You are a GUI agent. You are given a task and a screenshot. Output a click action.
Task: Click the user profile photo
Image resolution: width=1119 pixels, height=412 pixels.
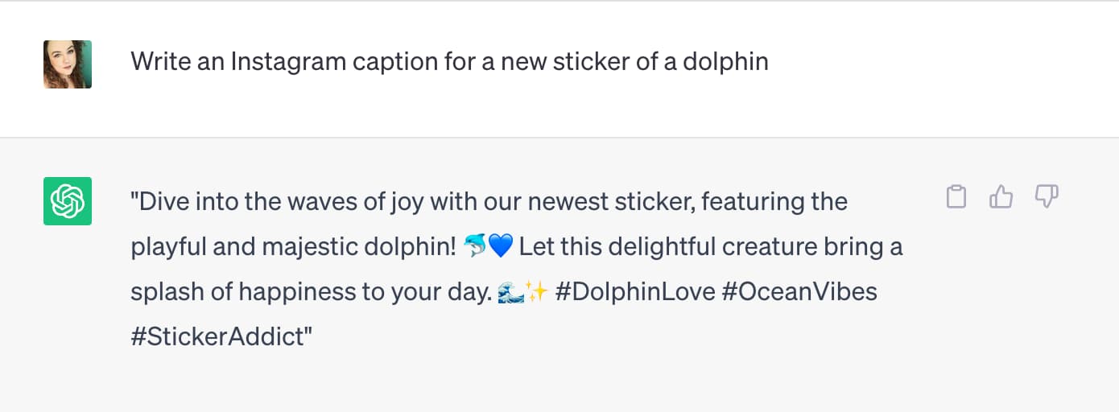click(x=68, y=64)
